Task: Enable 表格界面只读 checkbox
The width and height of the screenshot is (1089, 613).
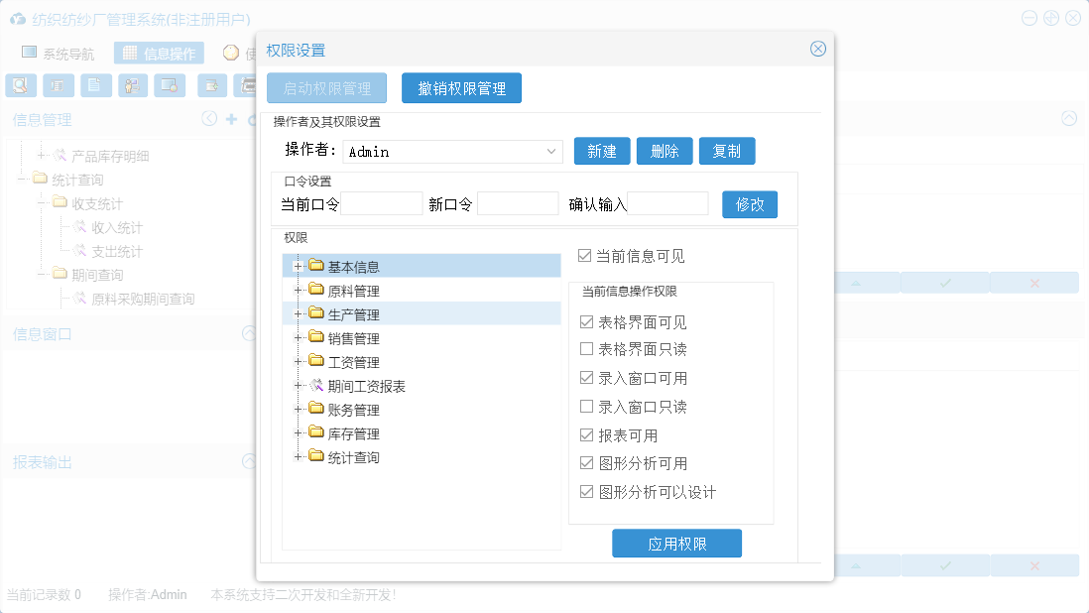Action: point(587,349)
